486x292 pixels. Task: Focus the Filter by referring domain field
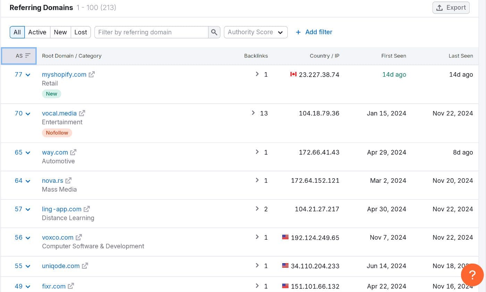151,32
